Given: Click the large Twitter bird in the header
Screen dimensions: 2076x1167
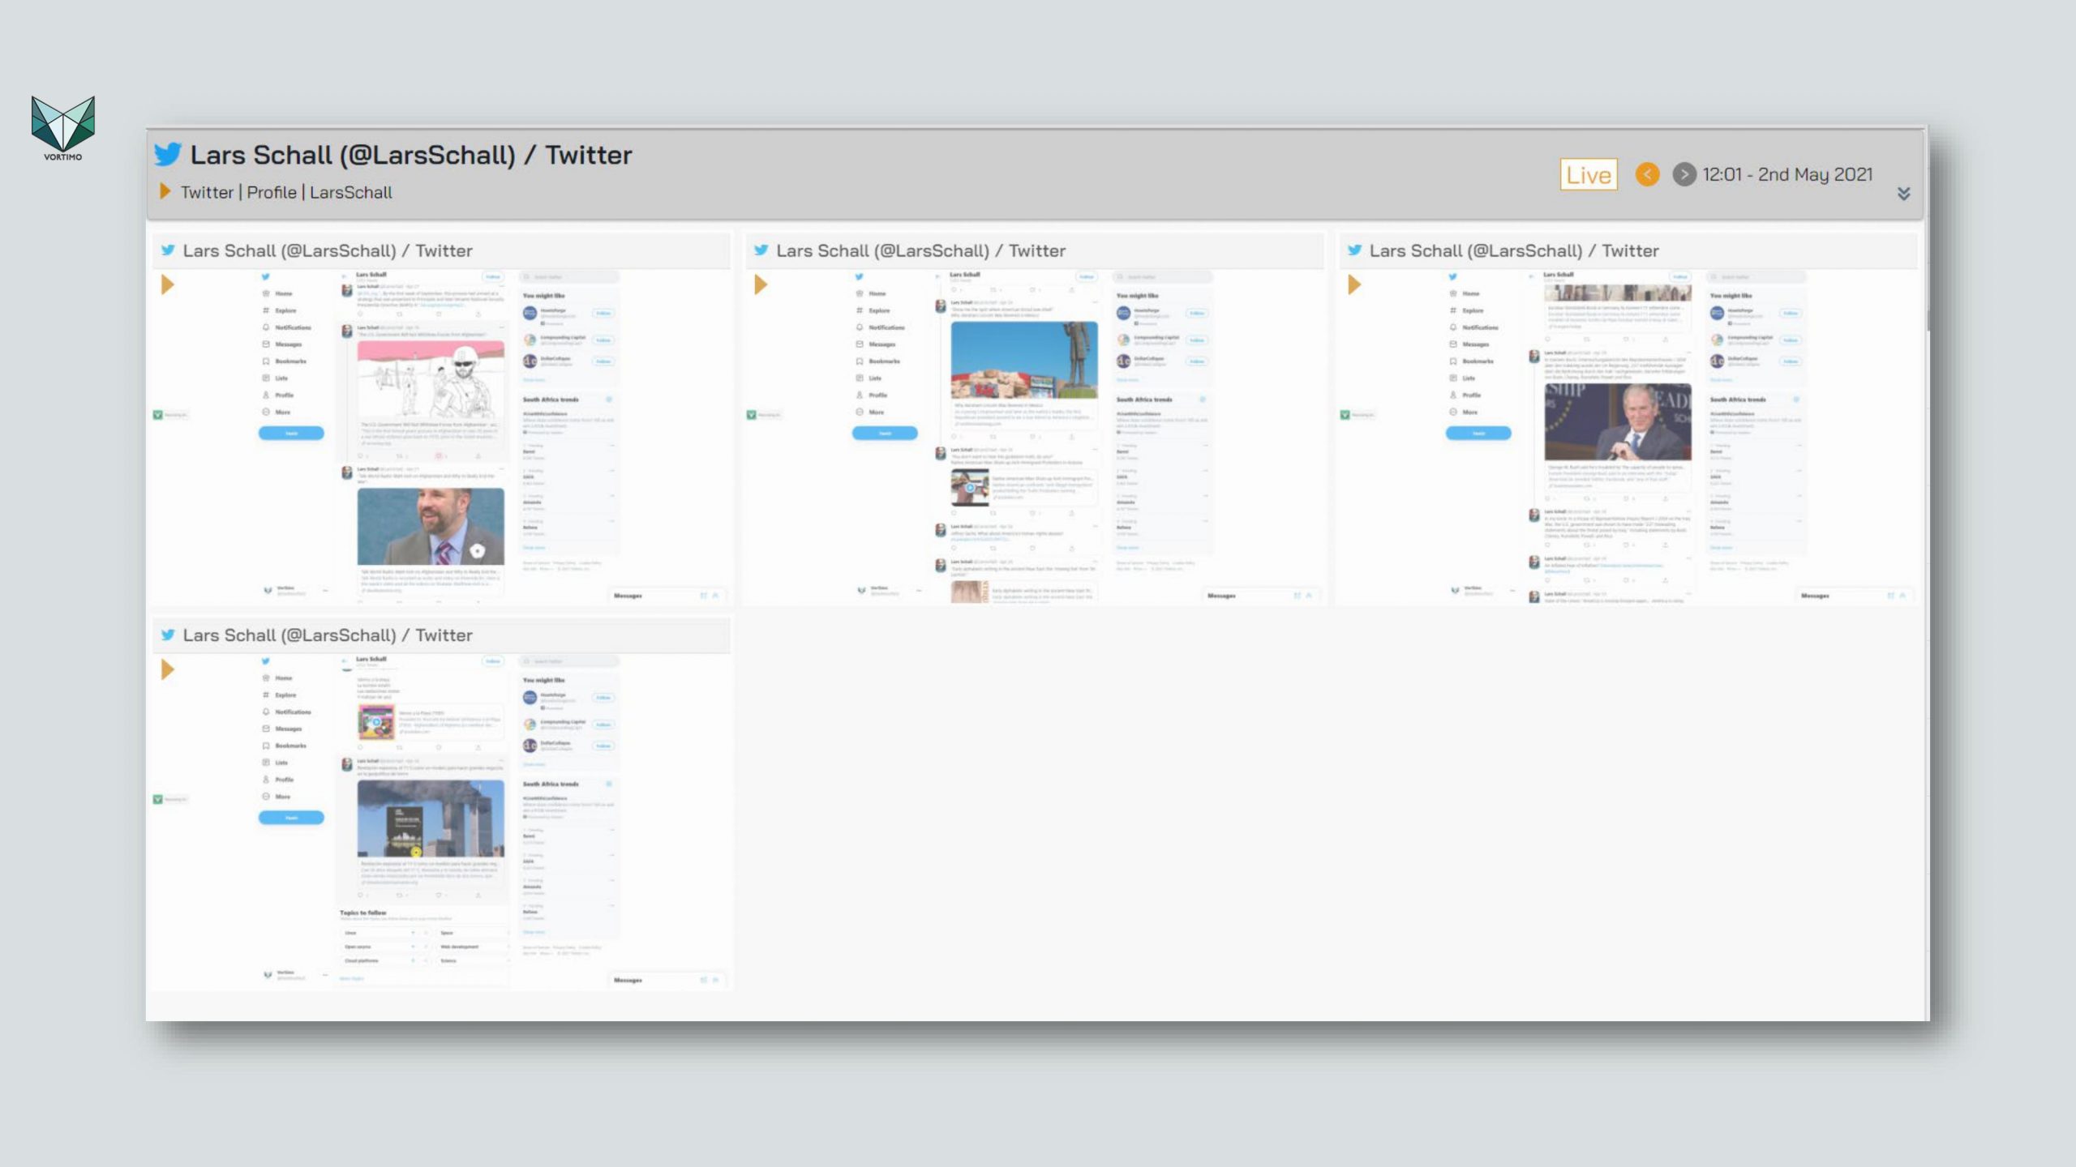Looking at the screenshot, I should tap(168, 154).
